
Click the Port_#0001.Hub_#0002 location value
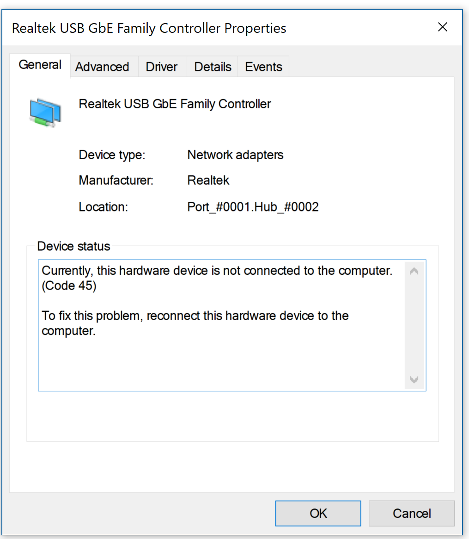click(x=253, y=207)
